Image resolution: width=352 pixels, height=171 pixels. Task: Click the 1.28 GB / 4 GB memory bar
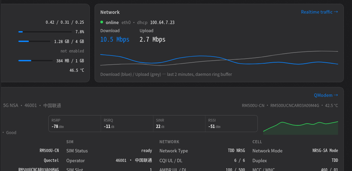point(34,41)
